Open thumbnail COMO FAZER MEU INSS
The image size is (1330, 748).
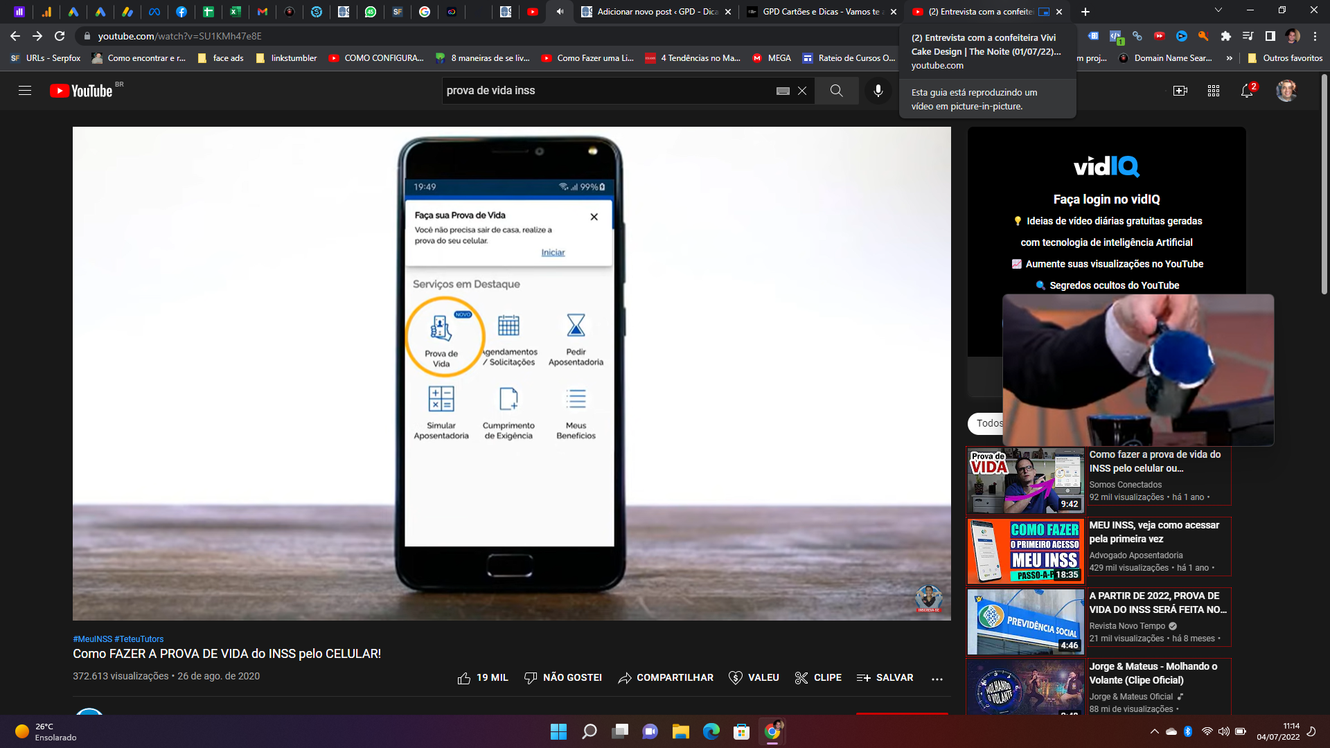coord(1025,551)
